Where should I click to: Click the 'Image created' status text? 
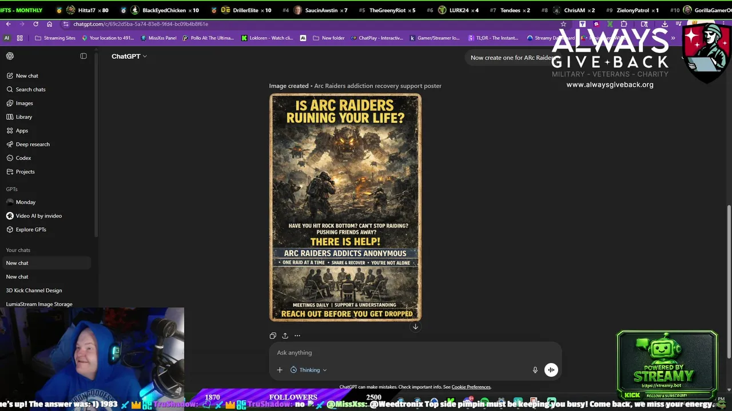[x=289, y=86]
